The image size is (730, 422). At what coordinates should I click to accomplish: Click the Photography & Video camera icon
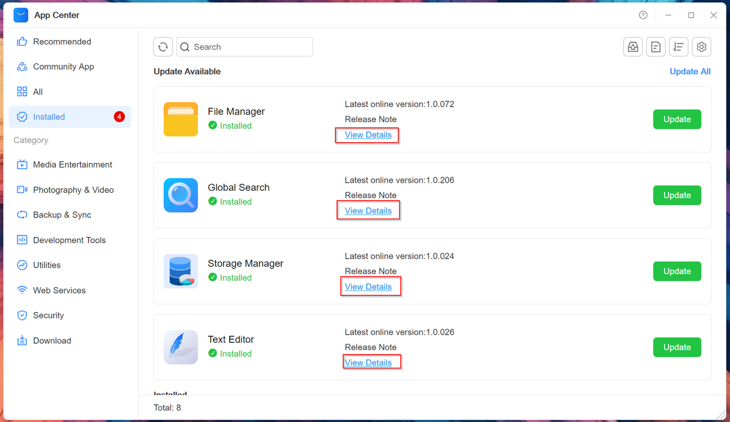22,190
